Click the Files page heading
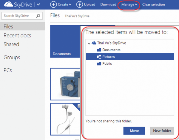Screen dimensions: 179x140 point(55,15)
